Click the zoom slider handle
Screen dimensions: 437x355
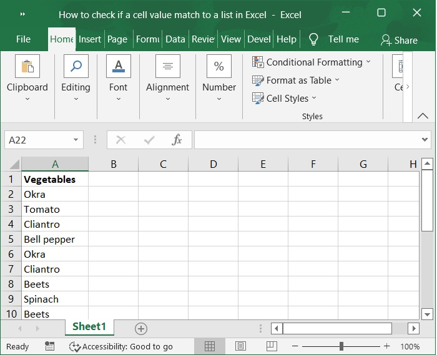pos(341,346)
